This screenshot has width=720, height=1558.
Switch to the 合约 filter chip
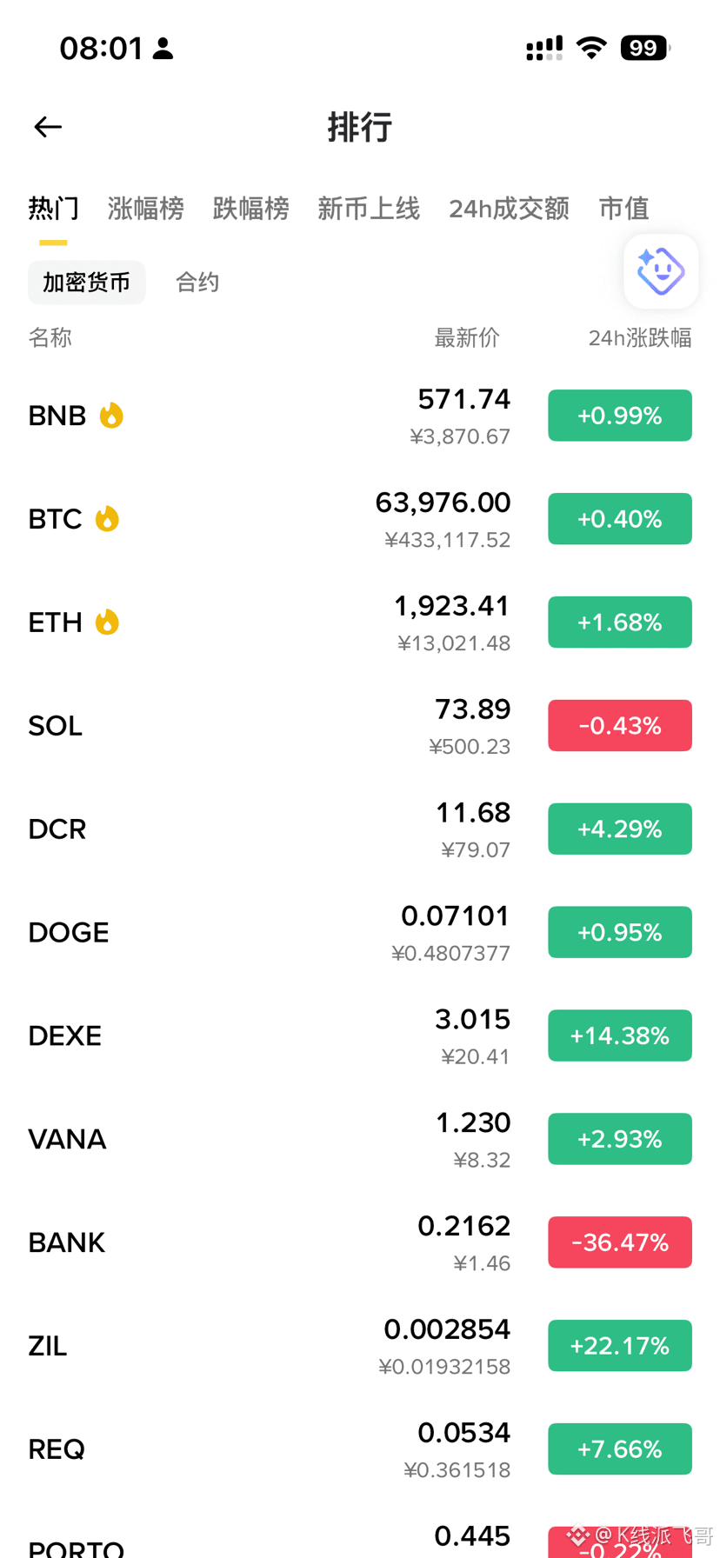[x=197, y=283]
